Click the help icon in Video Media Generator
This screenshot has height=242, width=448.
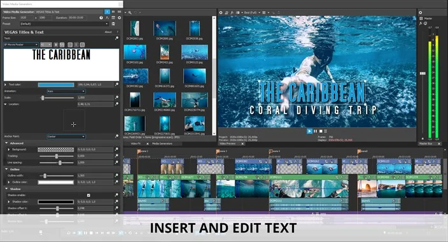[x=101, y=18]
